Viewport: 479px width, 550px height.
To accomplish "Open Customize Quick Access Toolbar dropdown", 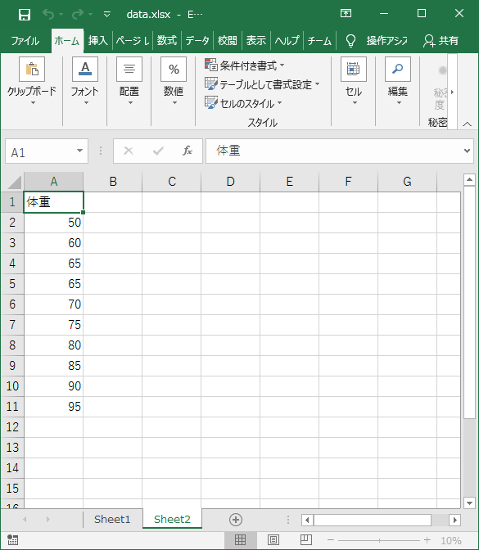I will pyautogui.click(x=107, y=15).
